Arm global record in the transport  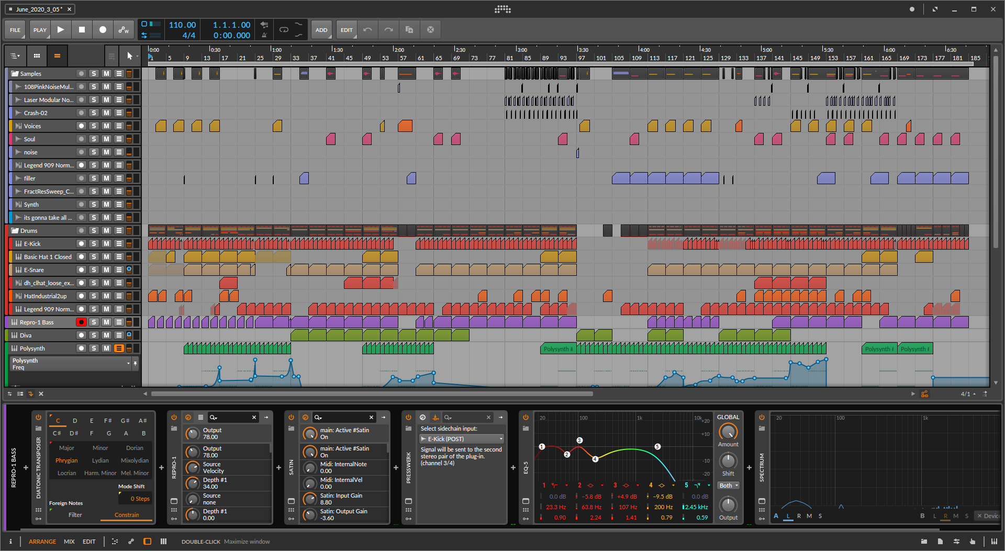tap(103, 30)
